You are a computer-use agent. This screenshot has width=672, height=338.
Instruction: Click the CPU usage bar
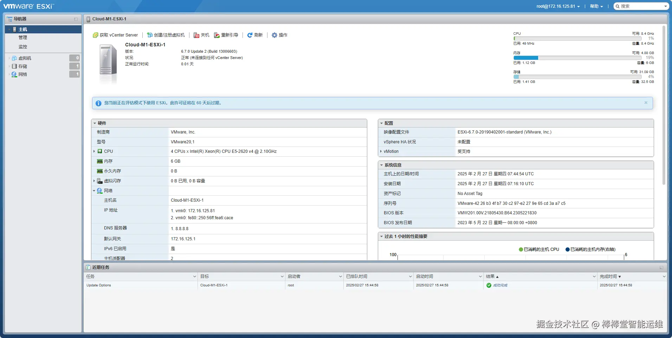(577, 39)
